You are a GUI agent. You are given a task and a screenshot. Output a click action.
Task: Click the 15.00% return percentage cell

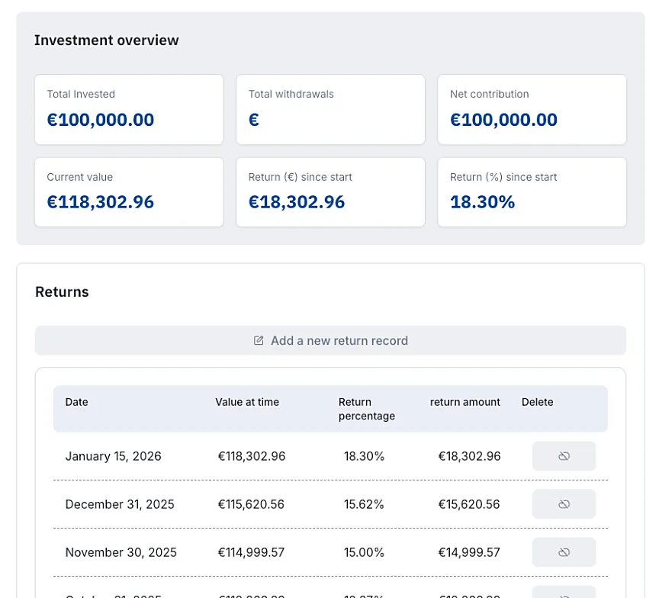point(364,552)
